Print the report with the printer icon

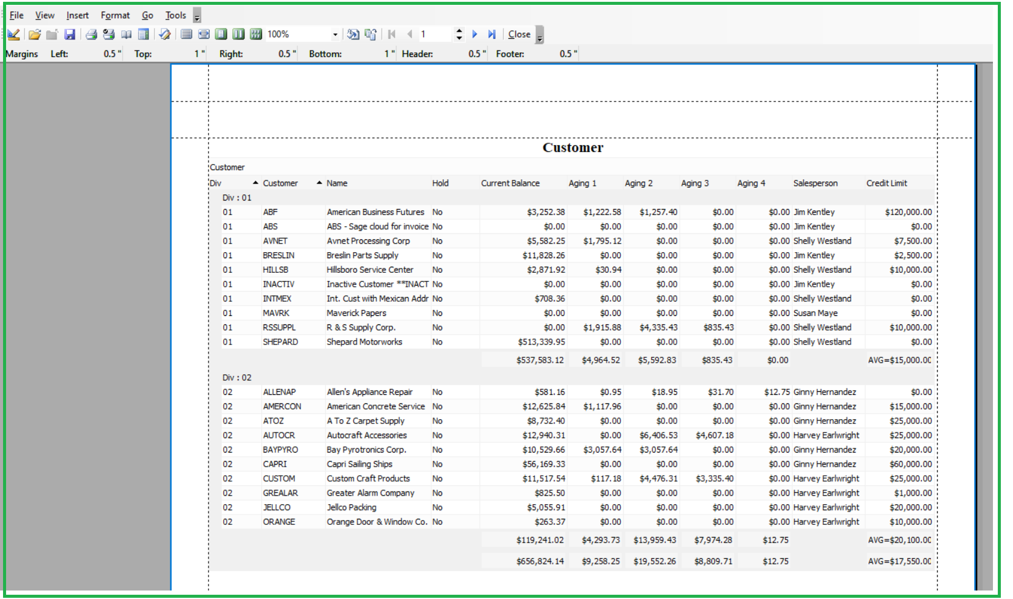click(x=91, y=34)
